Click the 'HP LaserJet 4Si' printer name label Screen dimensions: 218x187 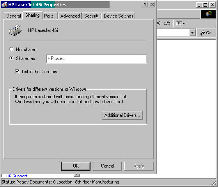coord(43,30)
